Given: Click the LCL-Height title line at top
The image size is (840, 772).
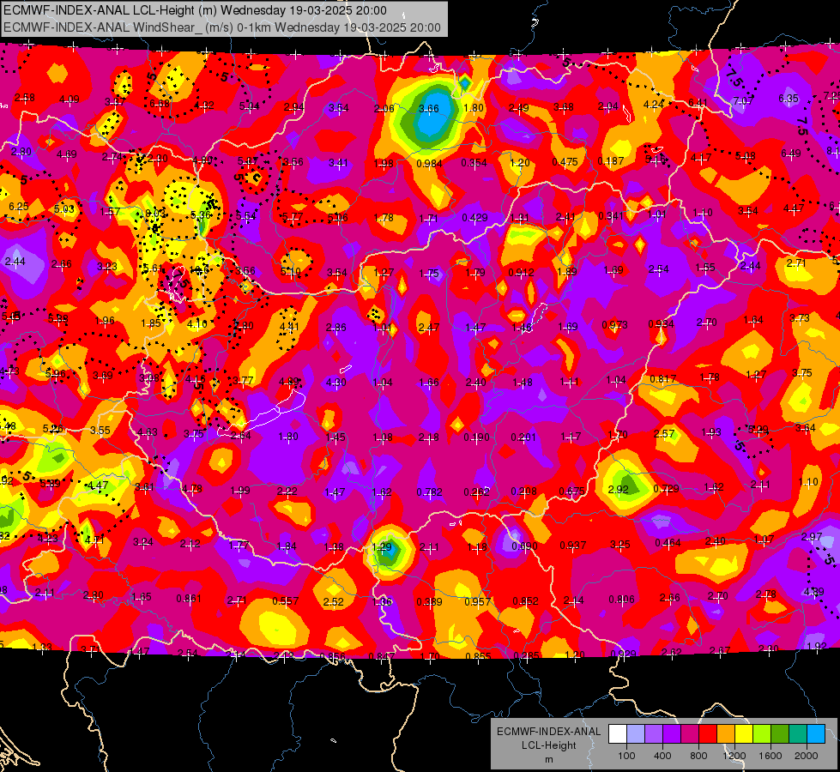Looking at the screenshot, I should pos(195,10).
